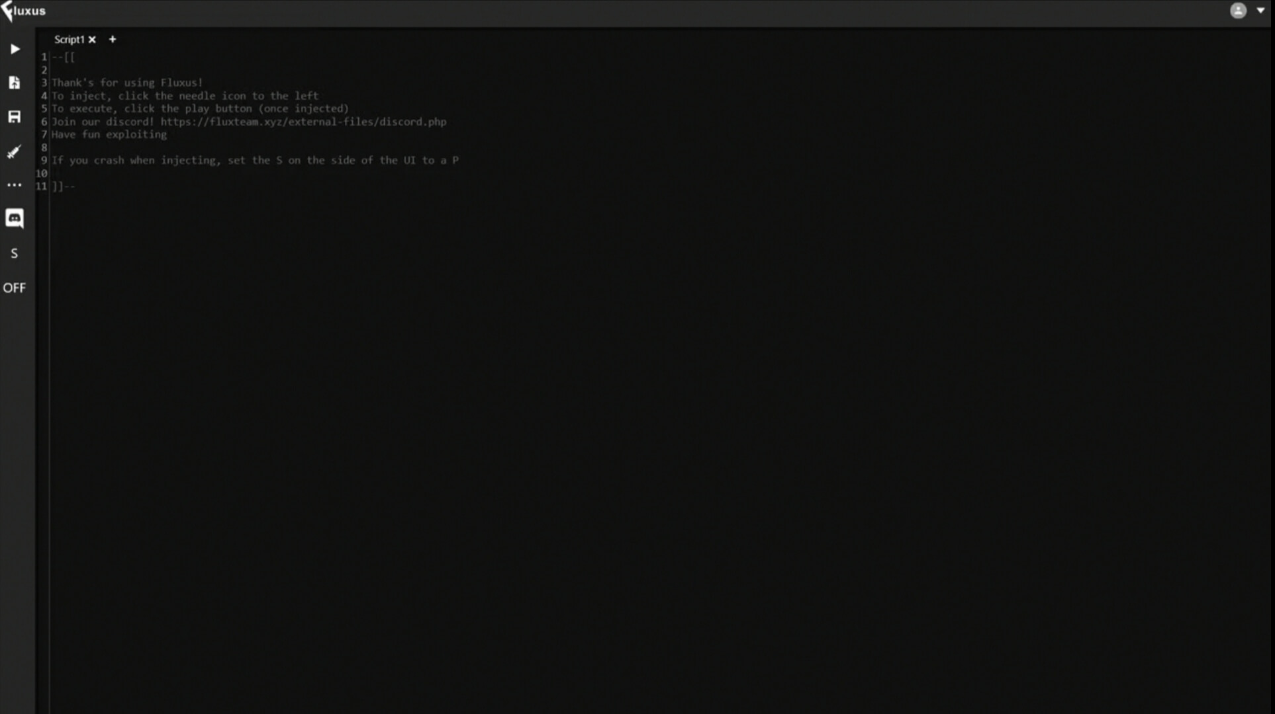Add a new script tab
This screenshot has width=1275, height=714.
click(x=113, y=39)
